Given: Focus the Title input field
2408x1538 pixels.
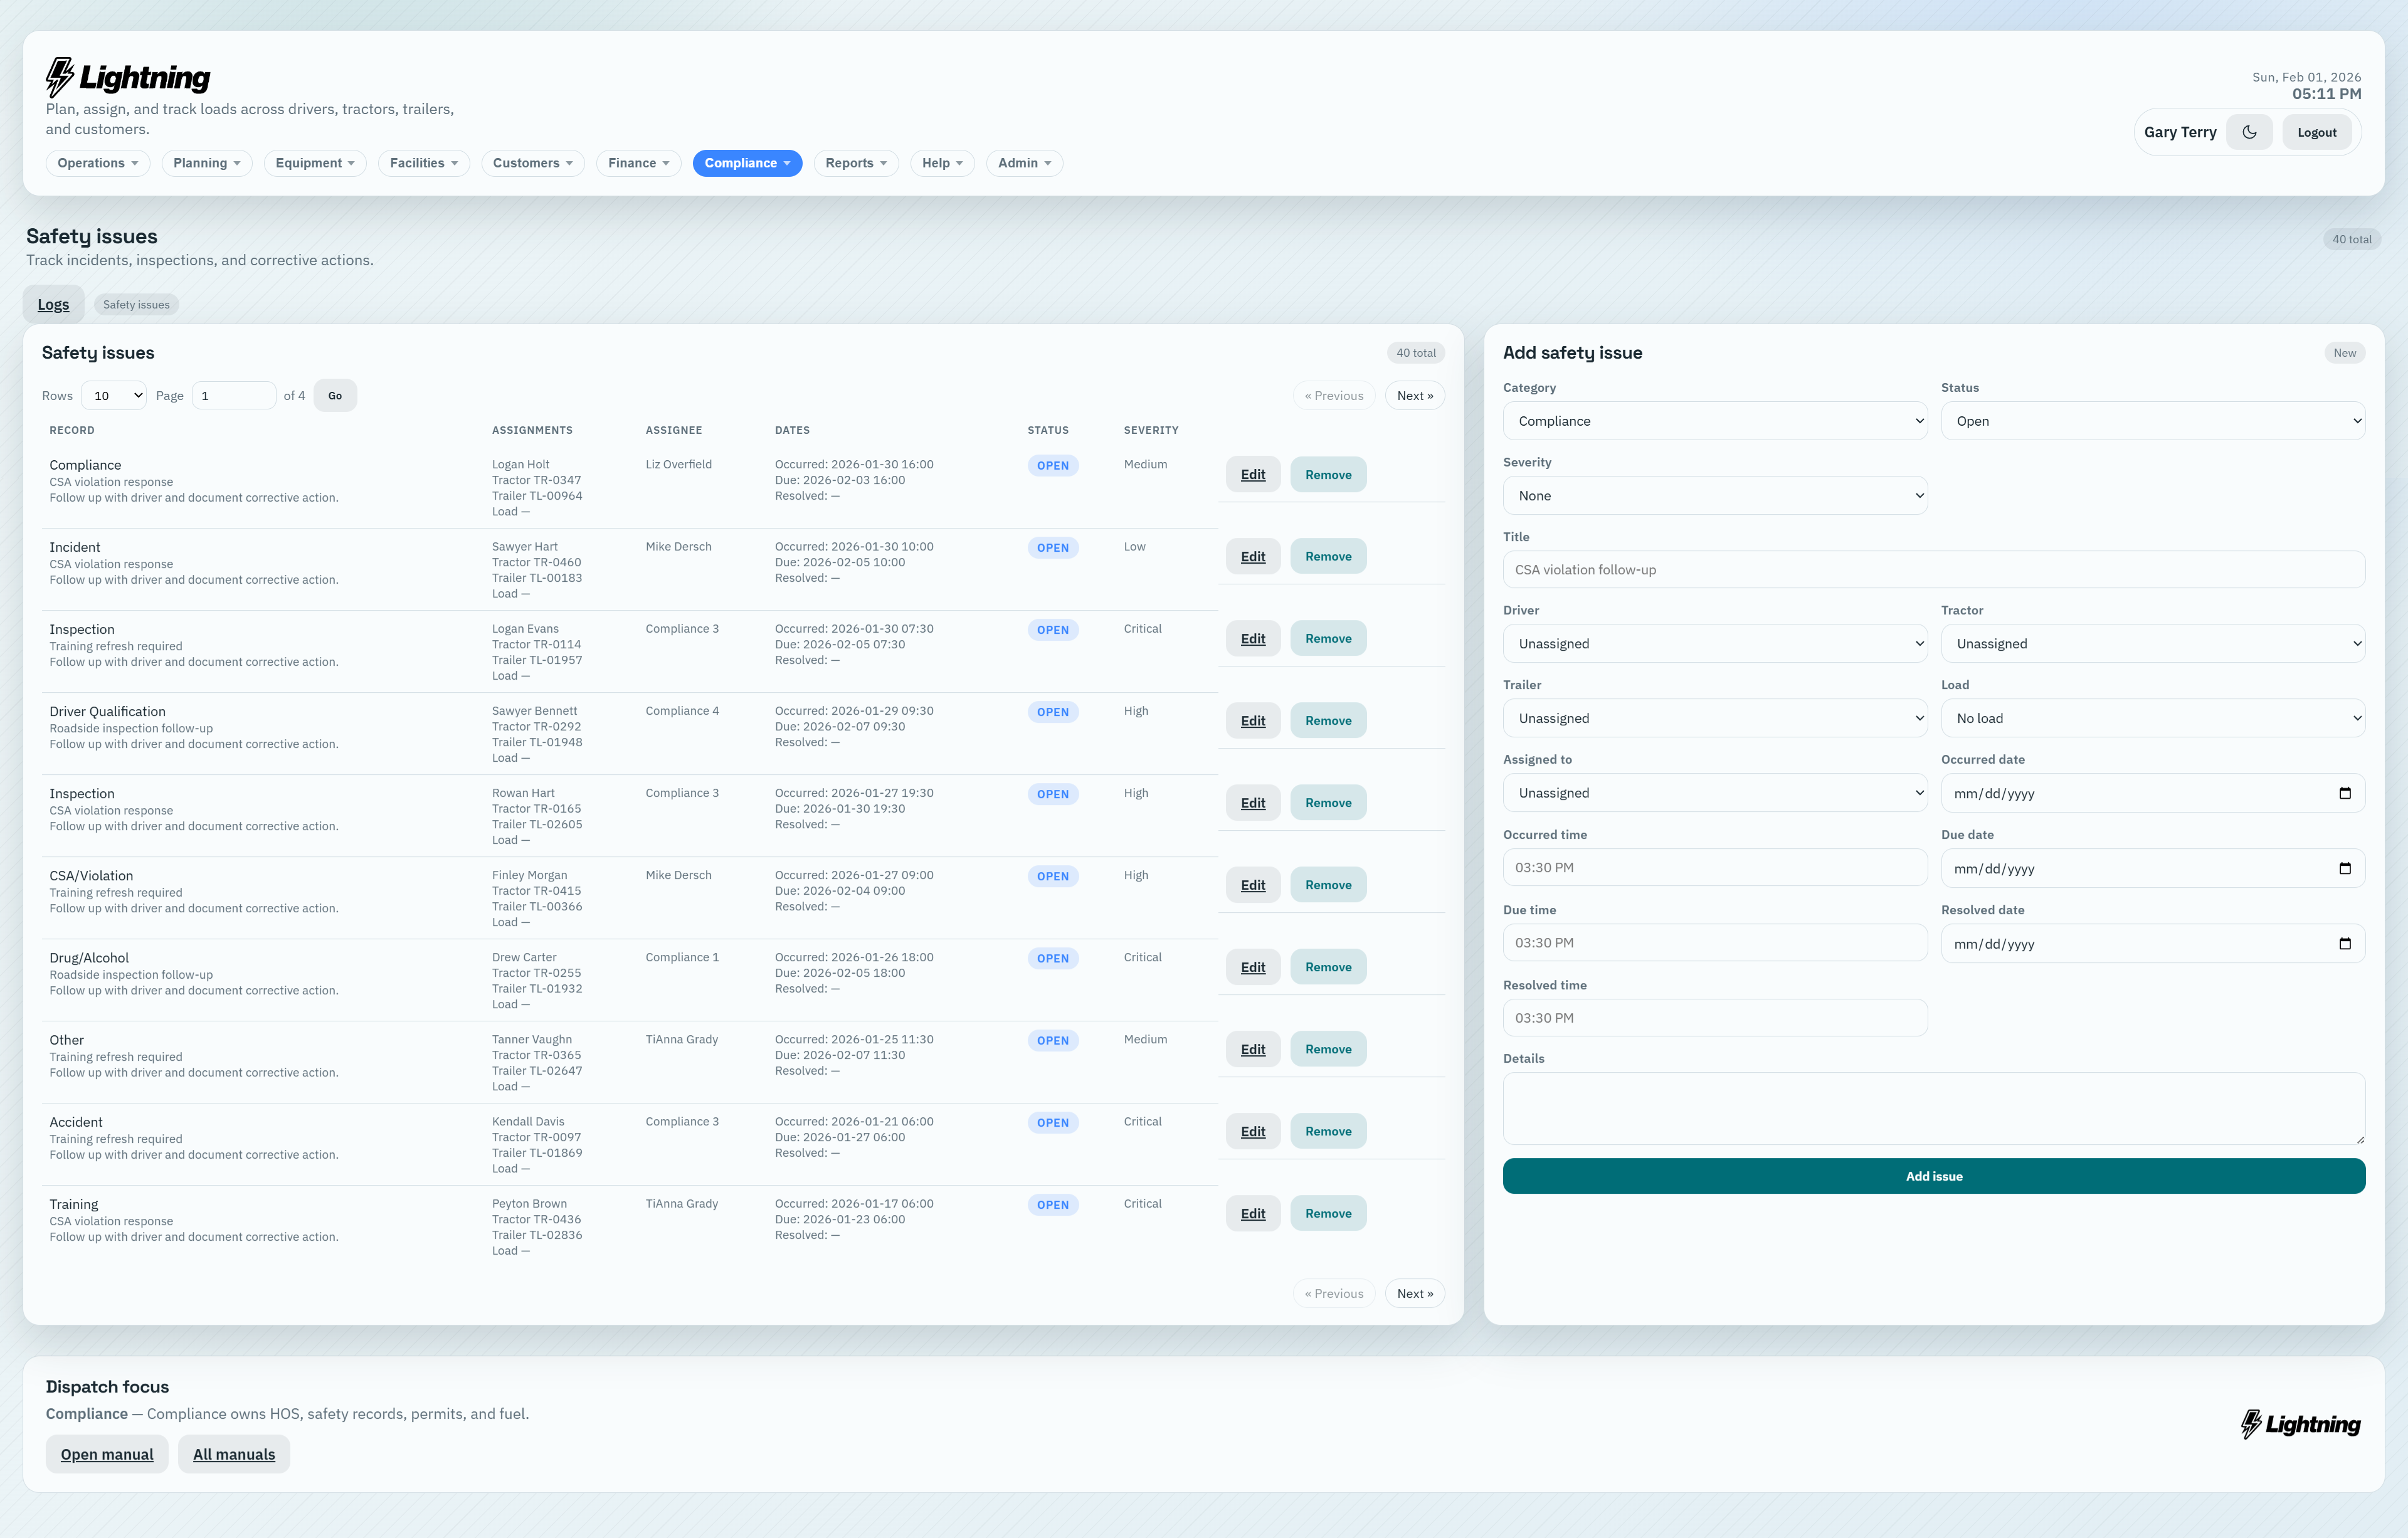Looking at the screenshot, I should [x=1933, y=570].
